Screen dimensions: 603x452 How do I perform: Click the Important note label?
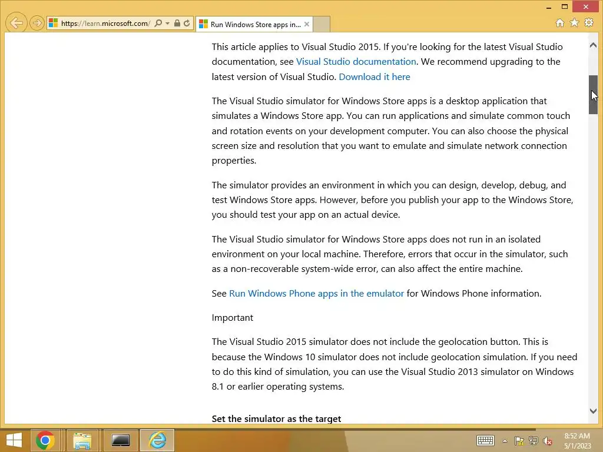[x=232, y=317]
